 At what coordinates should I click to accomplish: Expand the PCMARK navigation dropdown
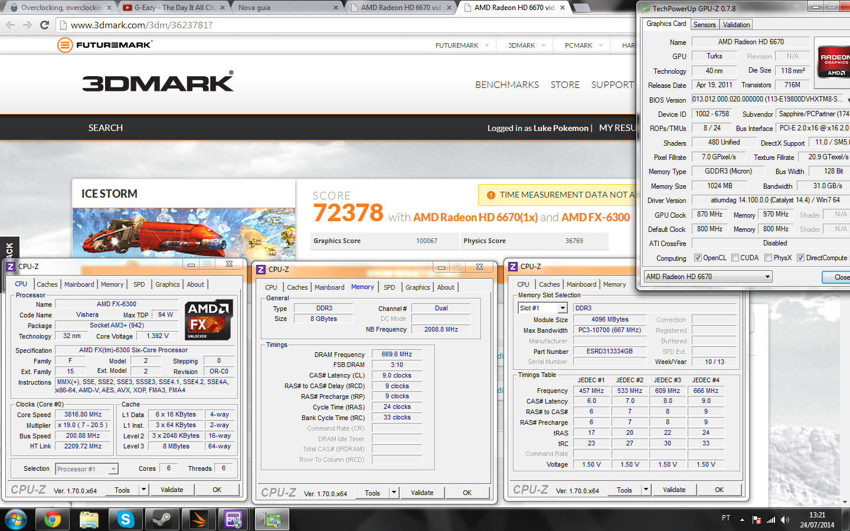(601, 45)
